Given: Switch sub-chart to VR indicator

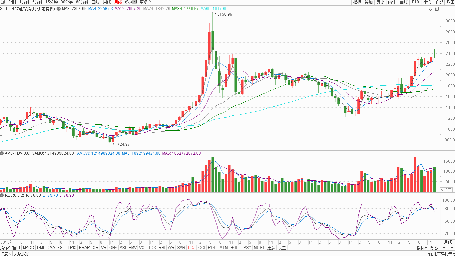Looking at the screenshot, I should click(104, 248).
